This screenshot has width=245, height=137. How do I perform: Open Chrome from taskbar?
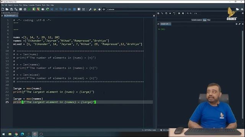[16, 134]
